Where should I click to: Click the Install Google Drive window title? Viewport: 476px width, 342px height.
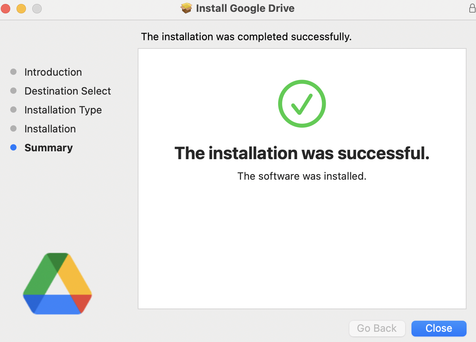pos(245,8)
